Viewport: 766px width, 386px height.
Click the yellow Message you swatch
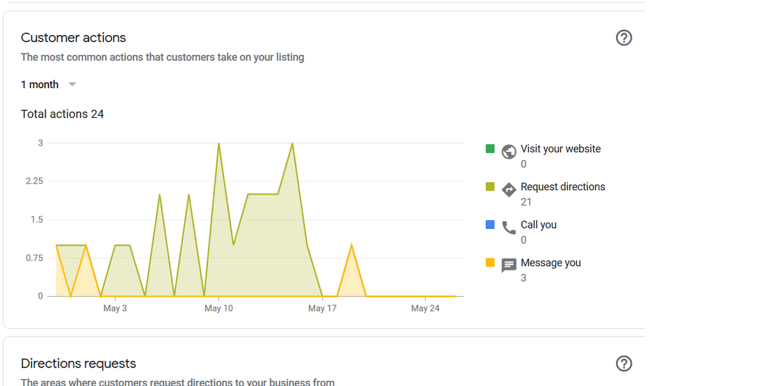click(490, 263)
